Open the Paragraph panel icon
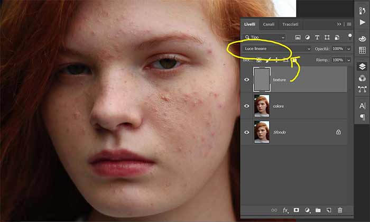This screenshot has width=370, height=222. click(x=363, y=116)
